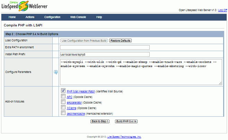Image resolution: width=228 pixels, height=140 pixels.
Task: Open the Configure Parameters help info icon
Action: [x=56, y=72]
